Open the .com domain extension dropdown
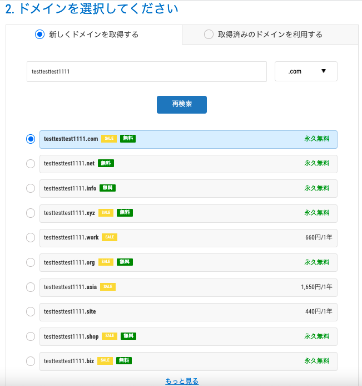 (x=306, y=71)
